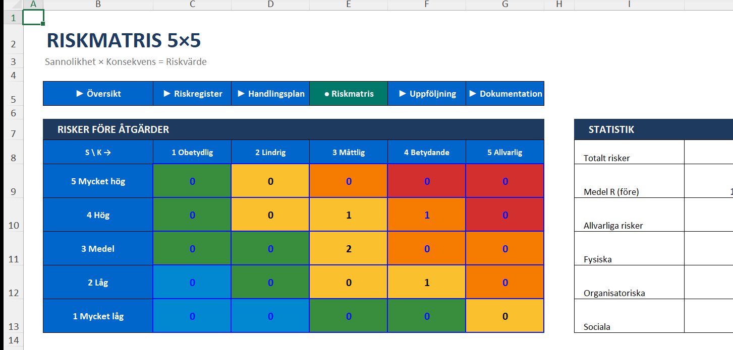
Task: Open the Dokumentation navigation button
Action: coord(505,94)
